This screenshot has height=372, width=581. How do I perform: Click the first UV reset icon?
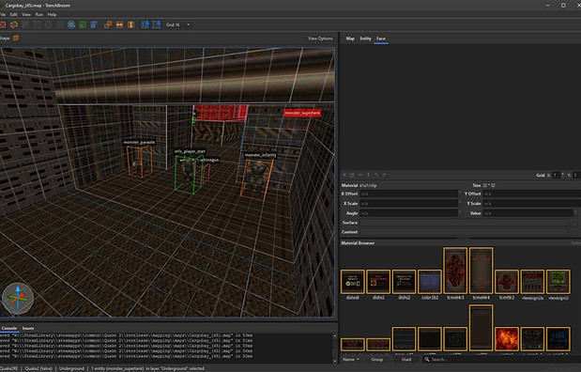click(x=344, y=175)
